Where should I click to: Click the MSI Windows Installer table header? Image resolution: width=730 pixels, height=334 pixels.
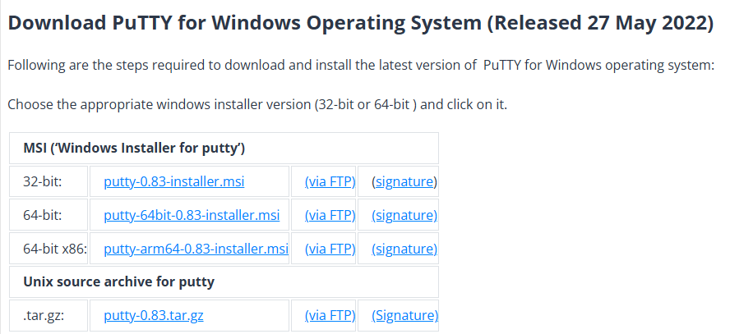pos(135,149)
